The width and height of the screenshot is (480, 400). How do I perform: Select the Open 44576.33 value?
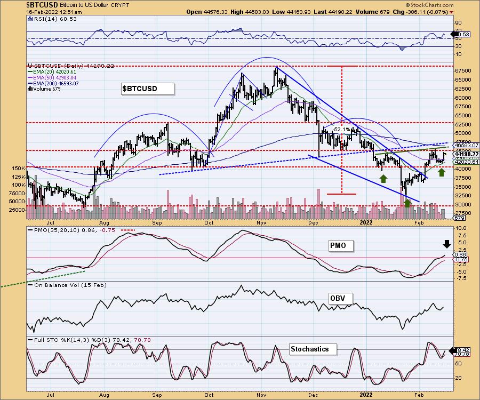click(x=207, y=12)
